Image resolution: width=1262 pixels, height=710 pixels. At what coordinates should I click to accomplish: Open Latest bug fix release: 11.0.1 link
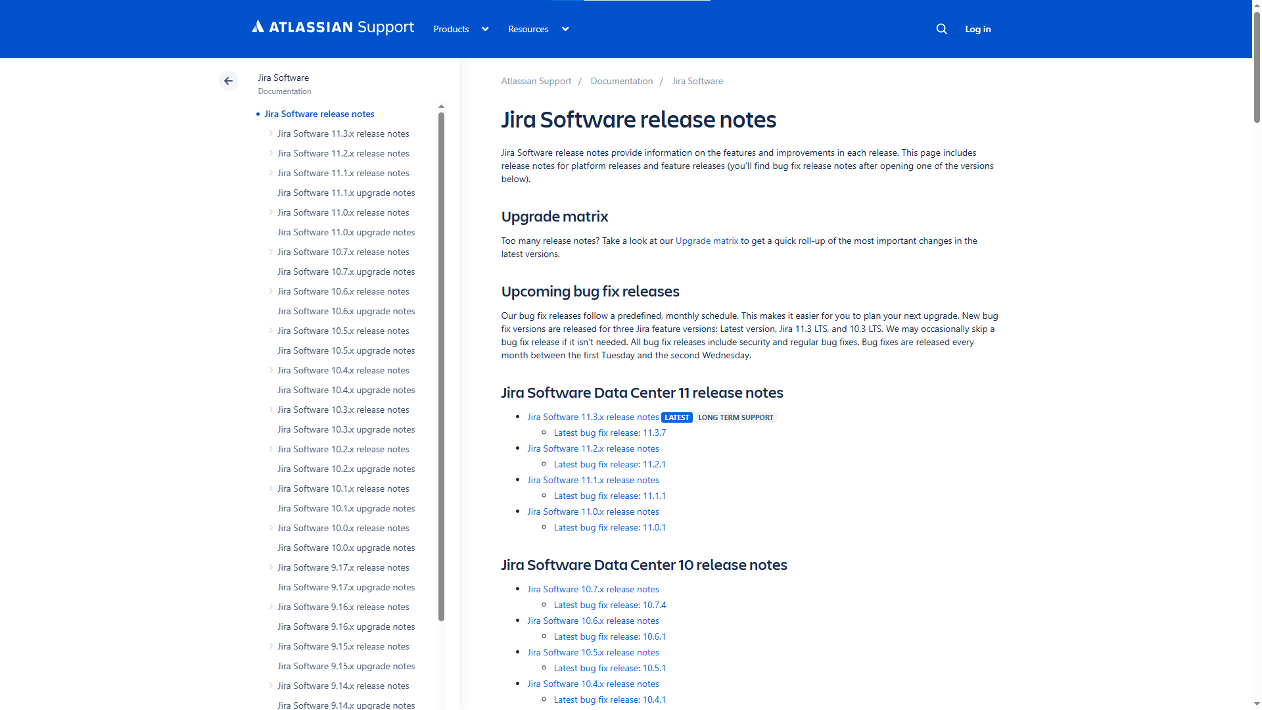click(x=609, y=527)
